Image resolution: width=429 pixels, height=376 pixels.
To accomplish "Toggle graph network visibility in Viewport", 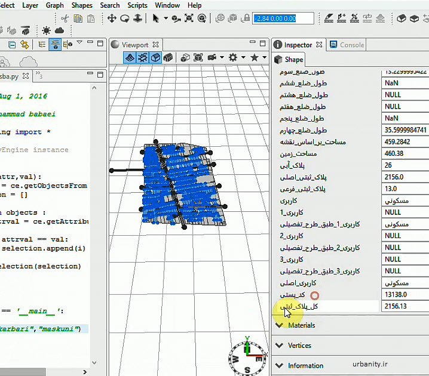I will tap(143, 57).
